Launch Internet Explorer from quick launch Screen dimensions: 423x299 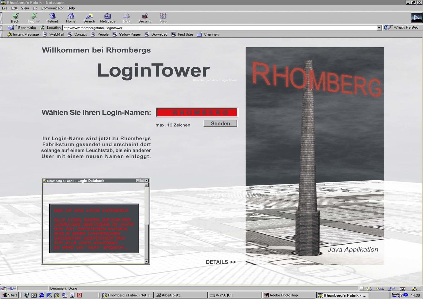coord(42,295)
